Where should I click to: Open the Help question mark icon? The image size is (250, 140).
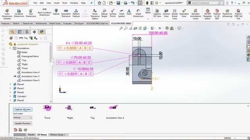[232, 3]
